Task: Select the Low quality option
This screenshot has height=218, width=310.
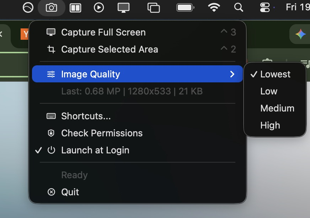Action: click(x=275, y=91)
